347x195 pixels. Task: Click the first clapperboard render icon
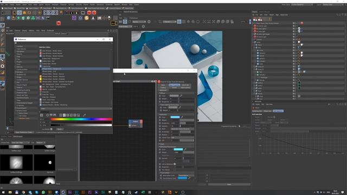click(67, 13)
